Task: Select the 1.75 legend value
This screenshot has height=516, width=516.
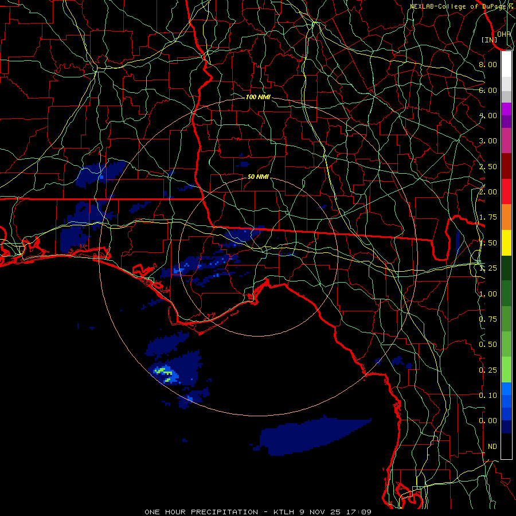Action: click(x=488, y=217)
